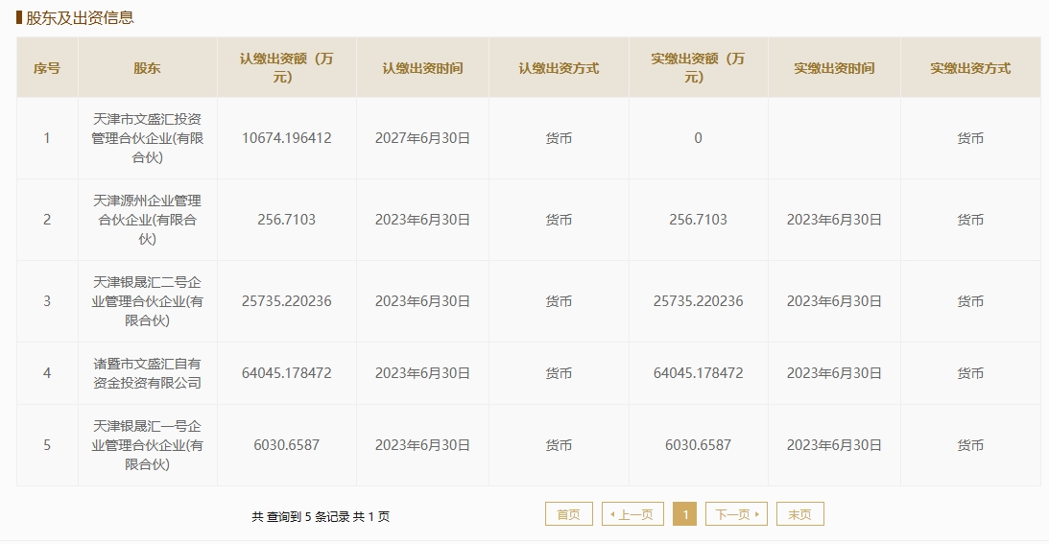Click 实缴 货币 method in row 1
Viewport: 1049px width, 544px height.
(x=970, y=138)
